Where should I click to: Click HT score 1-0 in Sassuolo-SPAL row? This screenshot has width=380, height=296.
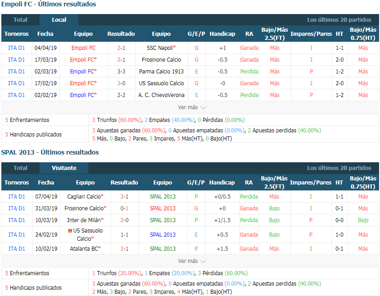[339, 234]
